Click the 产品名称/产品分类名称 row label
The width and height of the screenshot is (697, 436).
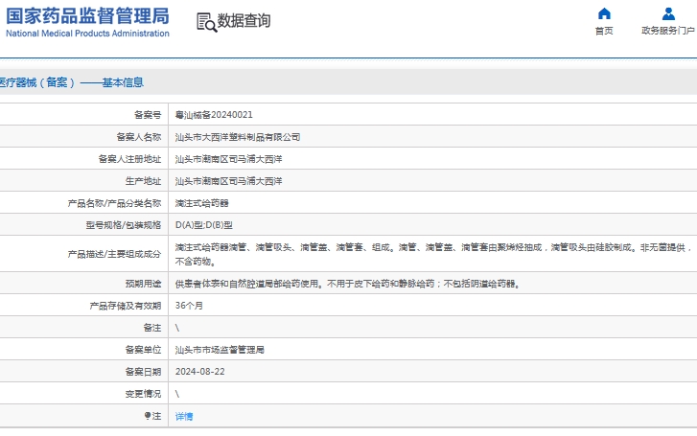coord(114,203)
